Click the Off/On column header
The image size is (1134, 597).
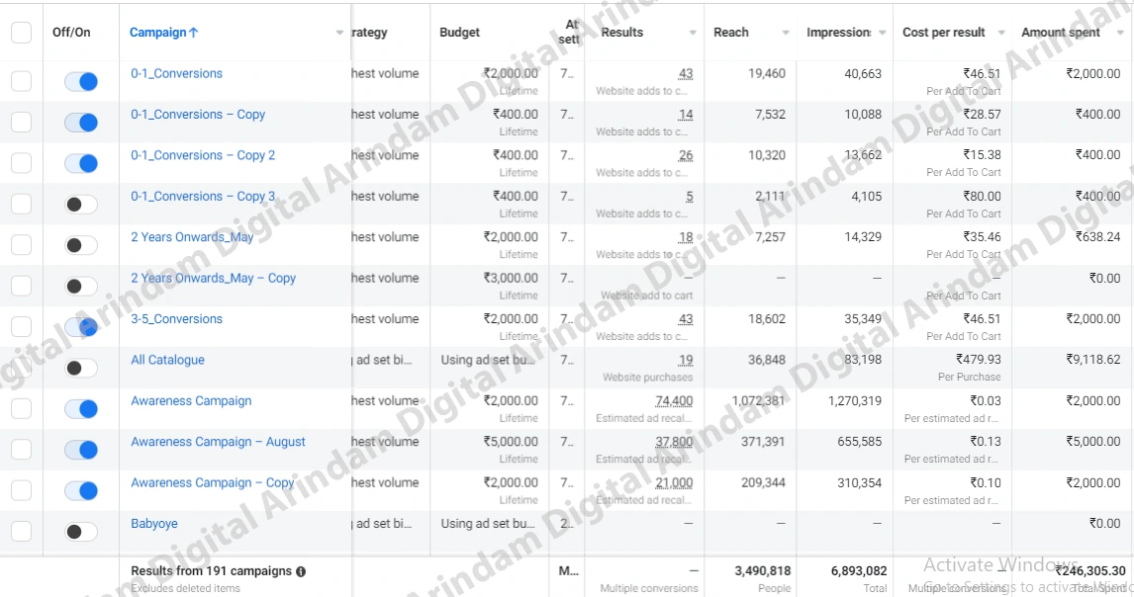71,33
